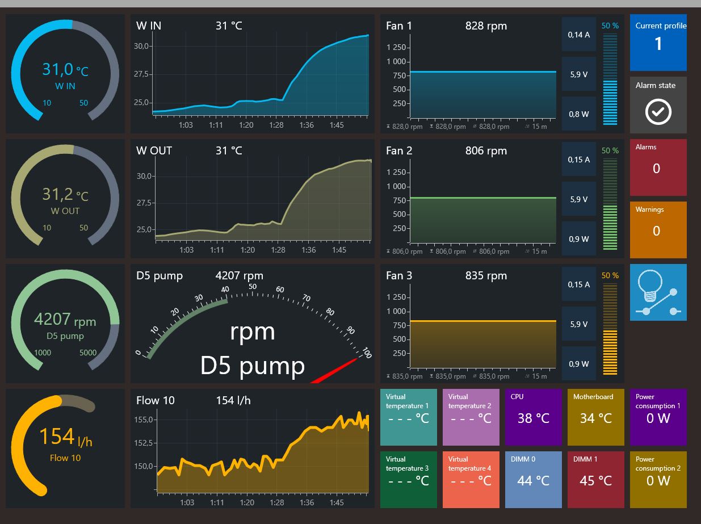Viewport: 701px width, 524px height.
Task: Click Fan 1 0,14 A current box
Action: (579, 34)
